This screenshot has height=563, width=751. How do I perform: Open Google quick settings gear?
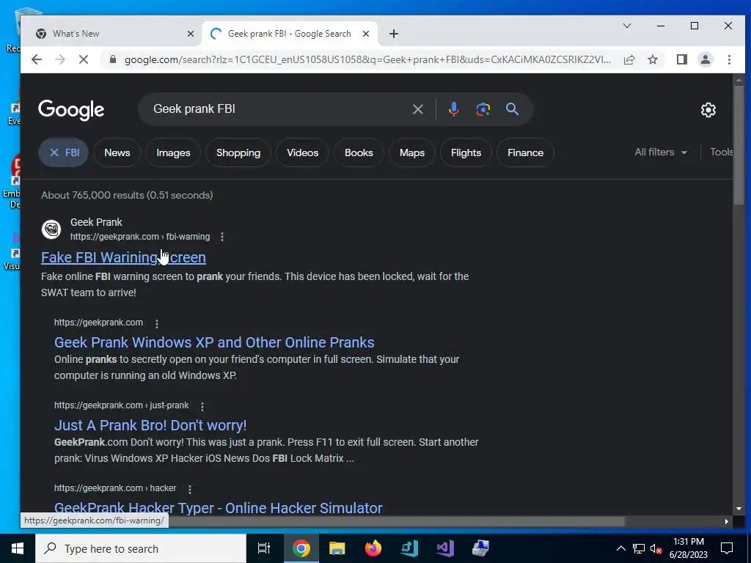(708, 110)
